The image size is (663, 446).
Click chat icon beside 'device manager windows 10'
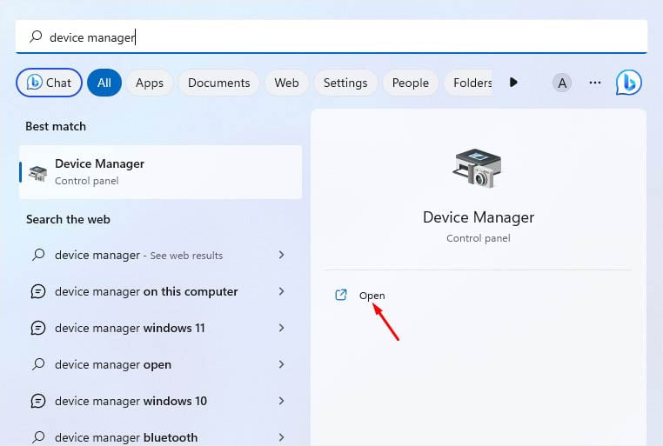pos(38,401)
